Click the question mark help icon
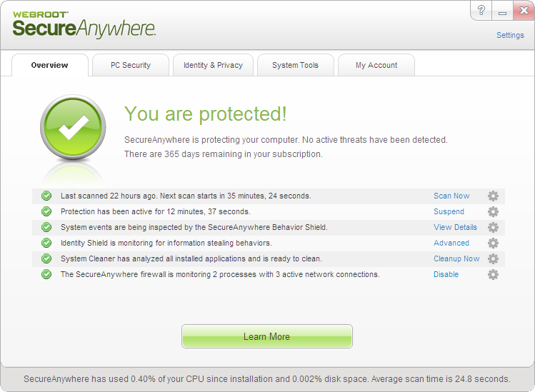 (x=481, y=11)
